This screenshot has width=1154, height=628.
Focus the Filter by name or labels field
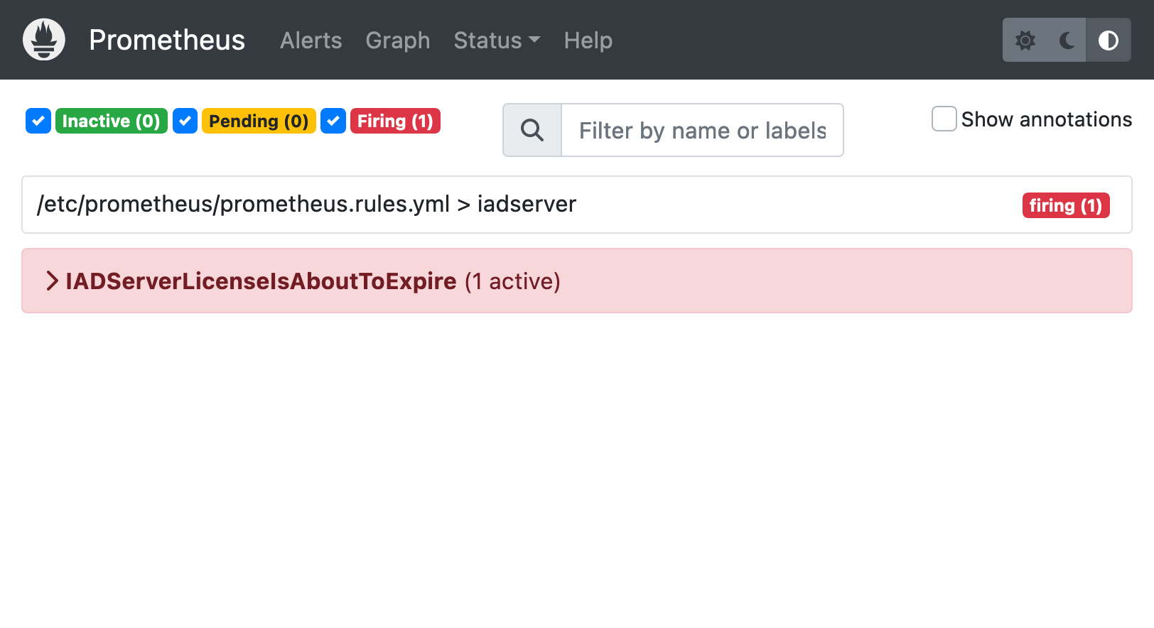[702, 130]
